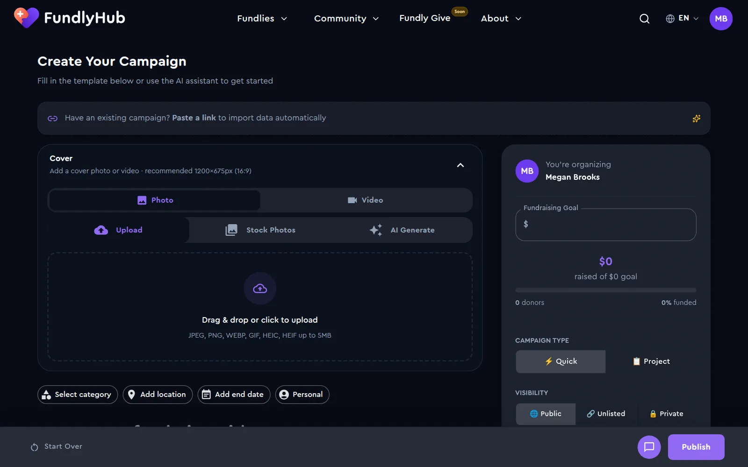
Task: Choose the AI Generate source
Action: tap(402, 230)
